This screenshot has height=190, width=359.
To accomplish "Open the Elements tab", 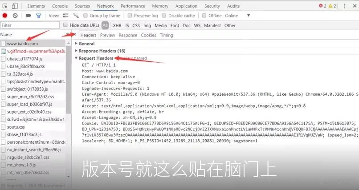I will [x=36, y=6].
